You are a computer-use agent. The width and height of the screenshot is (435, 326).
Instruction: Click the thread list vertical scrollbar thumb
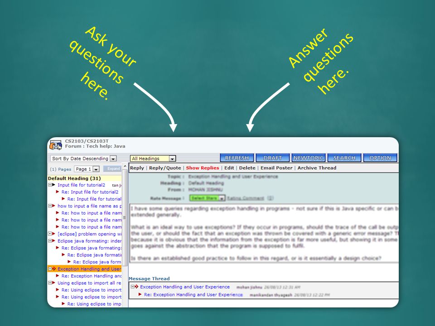(x=125, y=218)
